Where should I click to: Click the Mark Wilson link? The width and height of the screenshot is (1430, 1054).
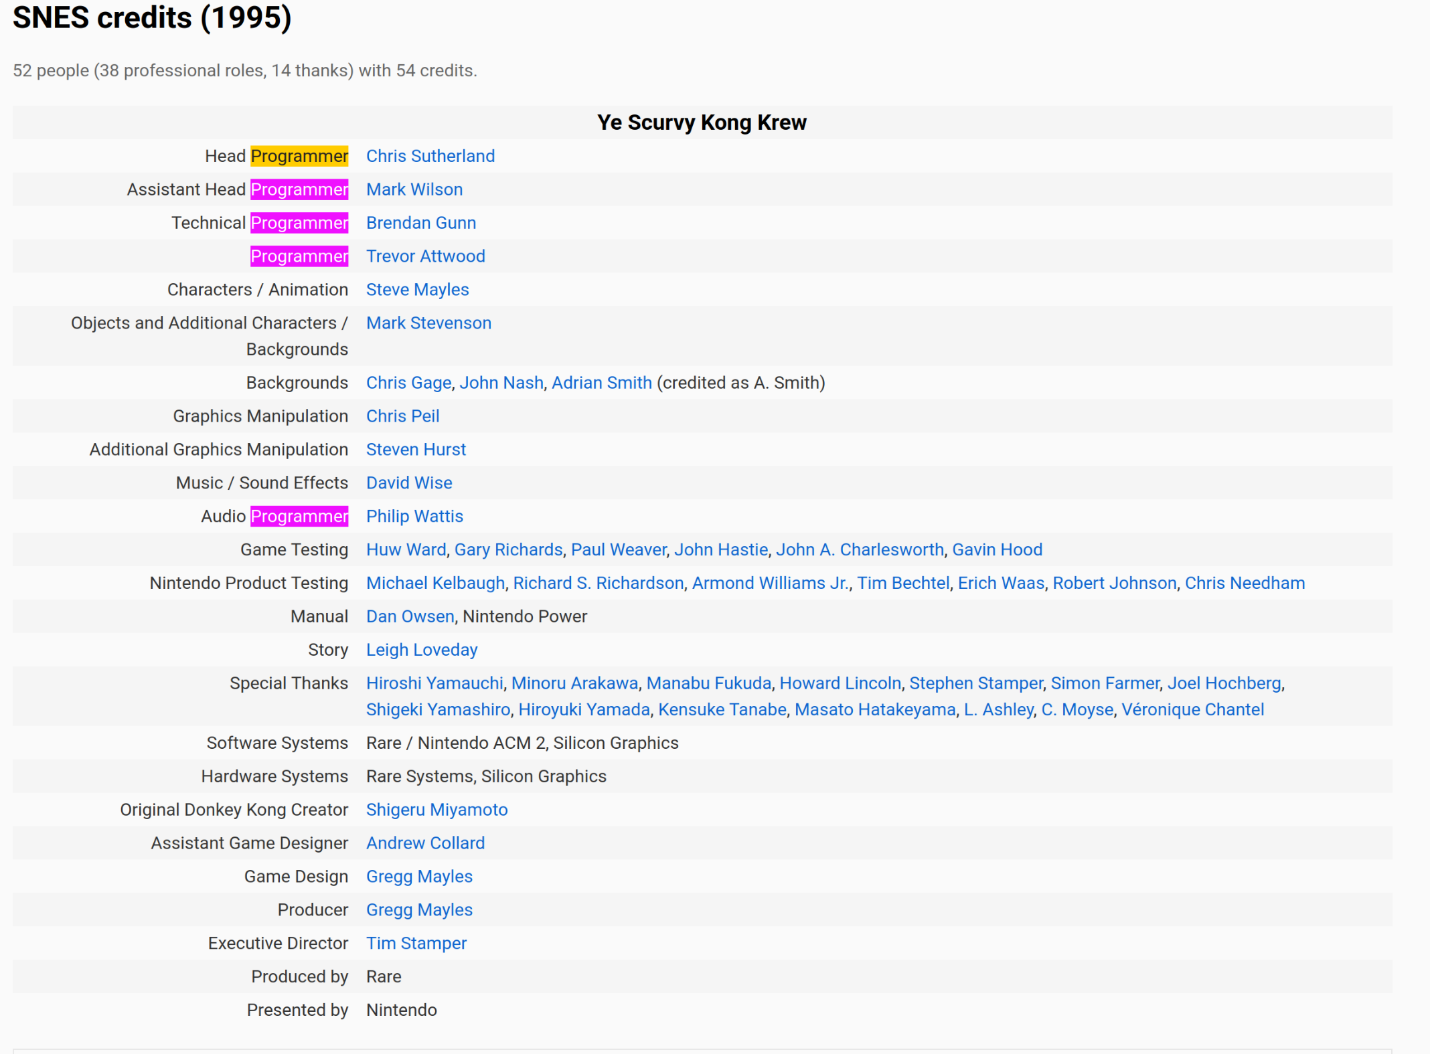point(414,189)
